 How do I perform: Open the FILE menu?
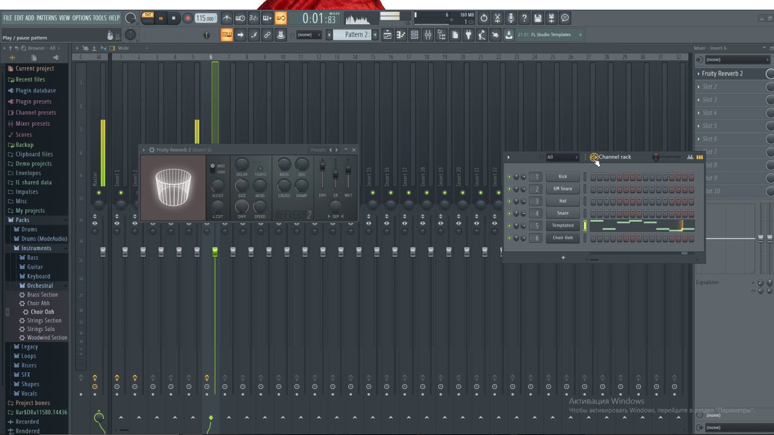click(7, 18)
